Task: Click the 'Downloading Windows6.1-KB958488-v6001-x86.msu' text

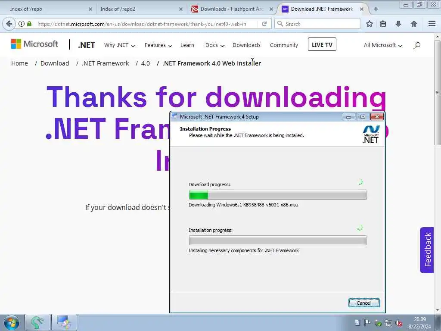Action: coord(243,205)
